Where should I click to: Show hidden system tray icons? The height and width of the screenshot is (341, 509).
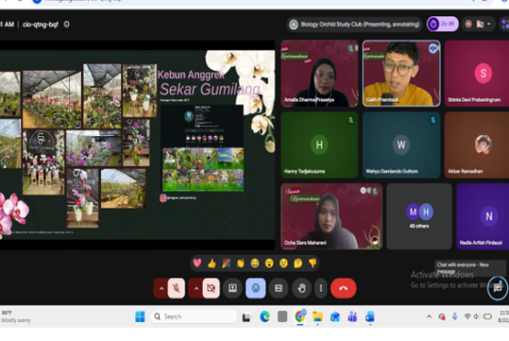[429, 317]
